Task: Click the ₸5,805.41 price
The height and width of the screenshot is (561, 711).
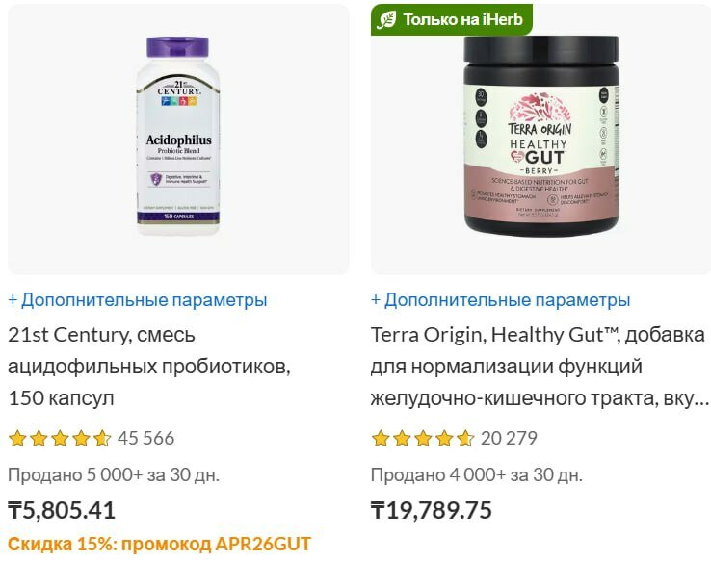Action: 62,510
